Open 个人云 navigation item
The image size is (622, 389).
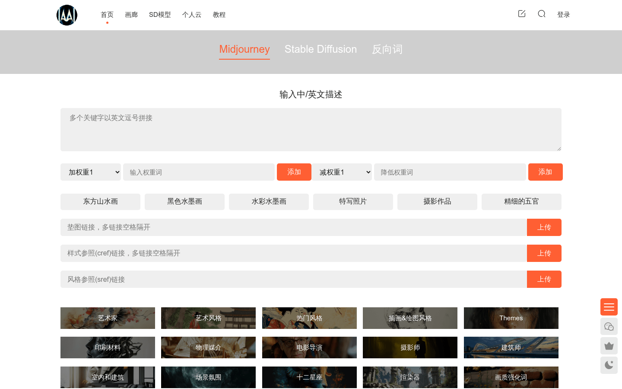tap(192, 15)
